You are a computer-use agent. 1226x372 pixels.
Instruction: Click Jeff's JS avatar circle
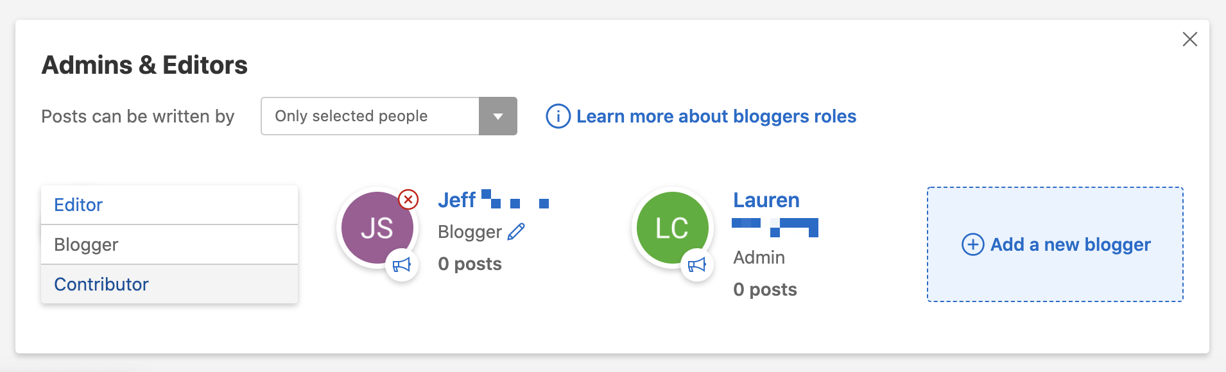[377, 228]
